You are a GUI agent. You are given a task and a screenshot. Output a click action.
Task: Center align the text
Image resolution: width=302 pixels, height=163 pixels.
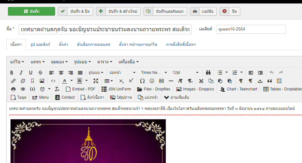pyautogui.click(x=61, y=73)
